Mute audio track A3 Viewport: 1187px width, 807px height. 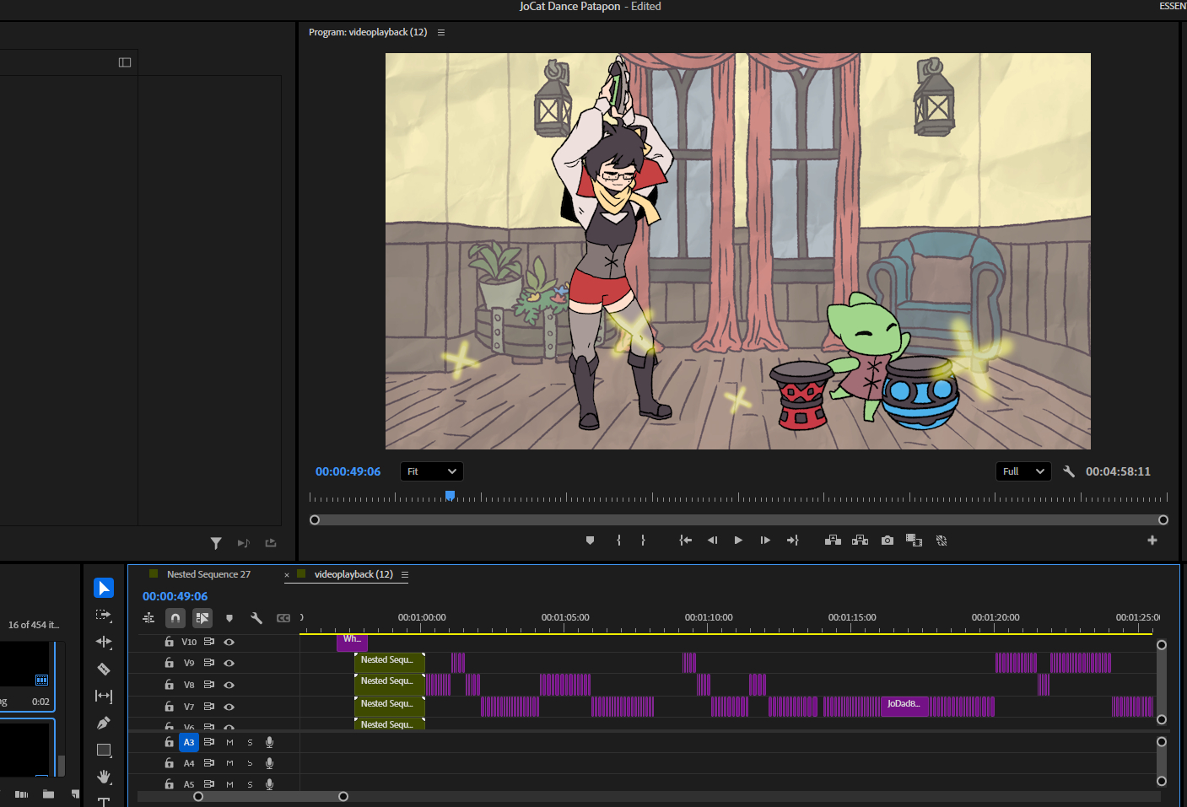point(229,742)
